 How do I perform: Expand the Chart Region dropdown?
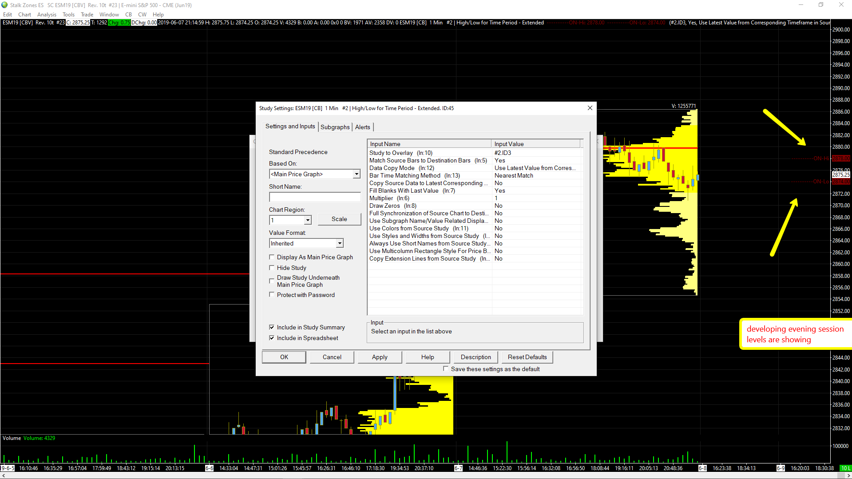pyautogui.click(x=308, y=220)
